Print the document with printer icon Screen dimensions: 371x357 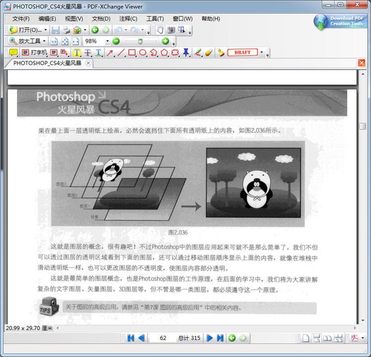pos(66,30)
